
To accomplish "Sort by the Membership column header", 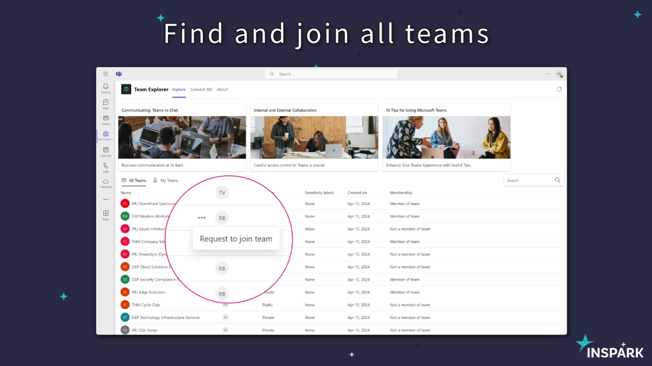I will point(401,193).
